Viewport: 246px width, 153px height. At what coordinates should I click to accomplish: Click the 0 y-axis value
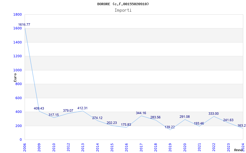click(21, 140)
